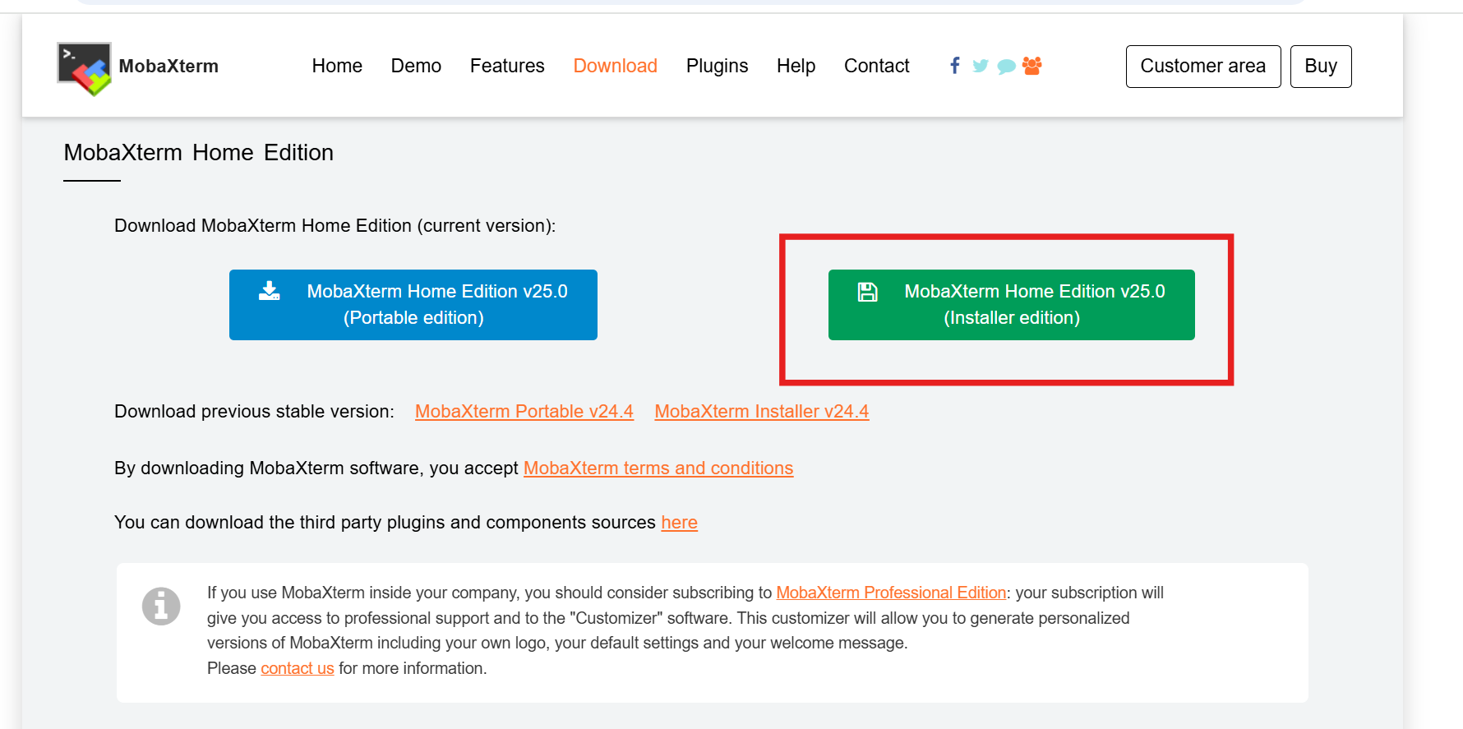
Task: Click the gray info circle icon
Action: (161, 607)
